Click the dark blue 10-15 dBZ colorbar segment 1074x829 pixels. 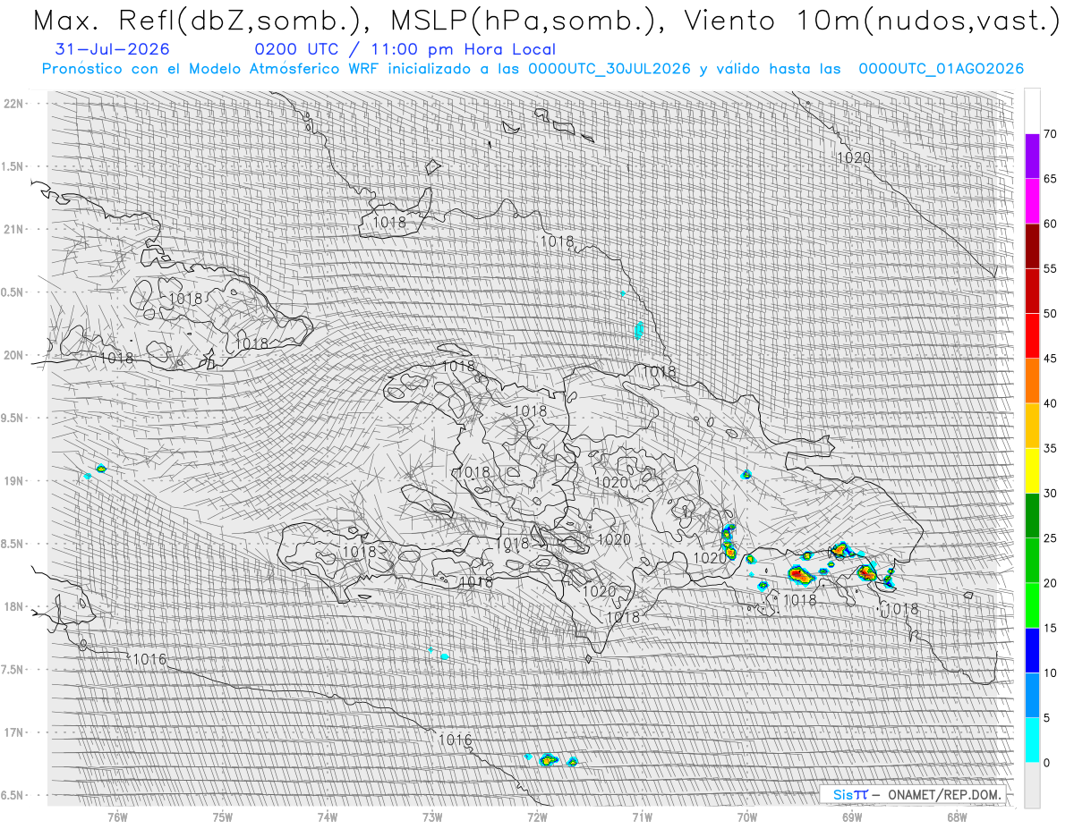click(x=1032, y=650)
